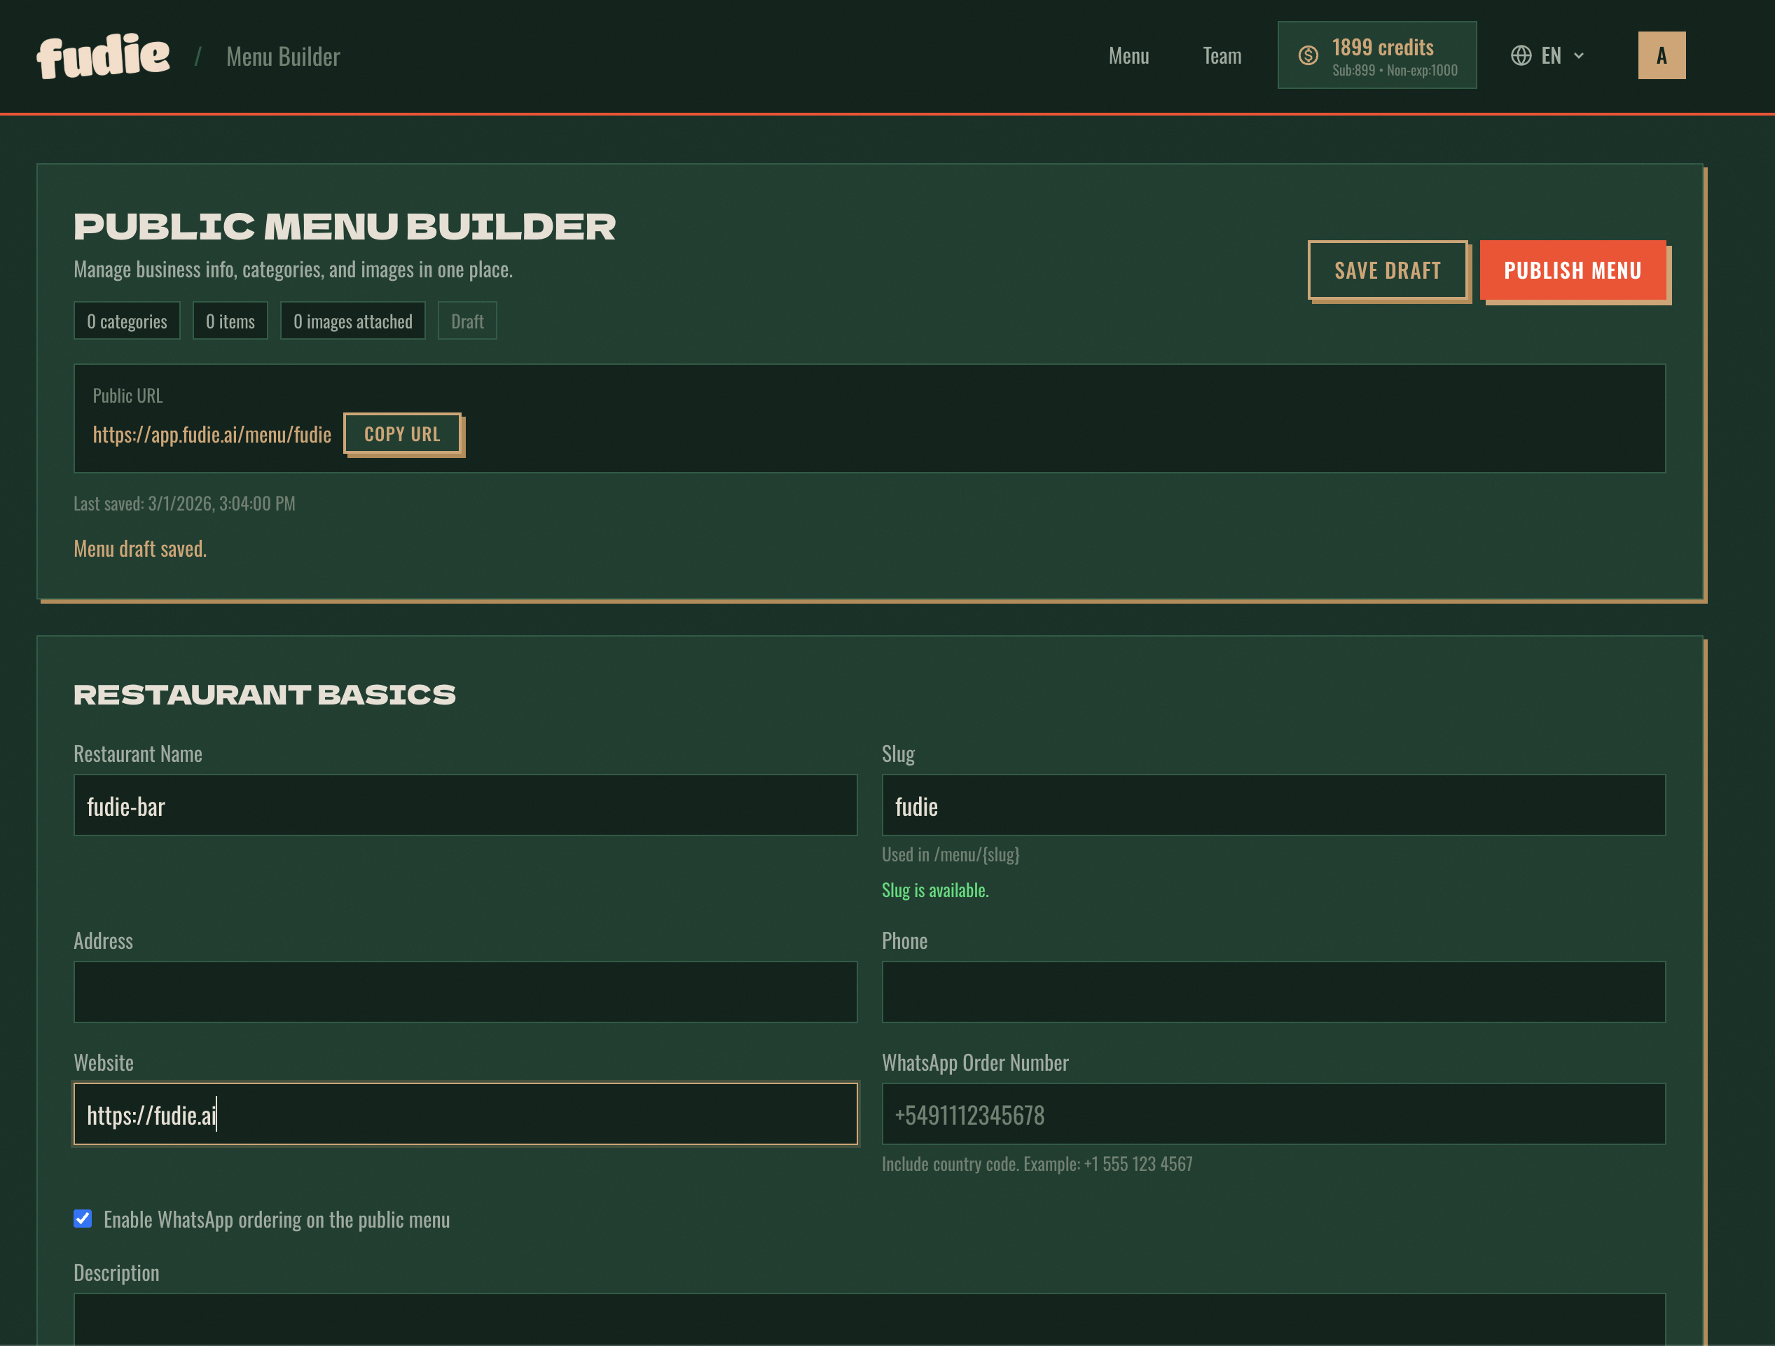This screenshot has width=1775, height=1346.
Task: Click the coin icon on the credits badge
Action: pos(1308,55)
